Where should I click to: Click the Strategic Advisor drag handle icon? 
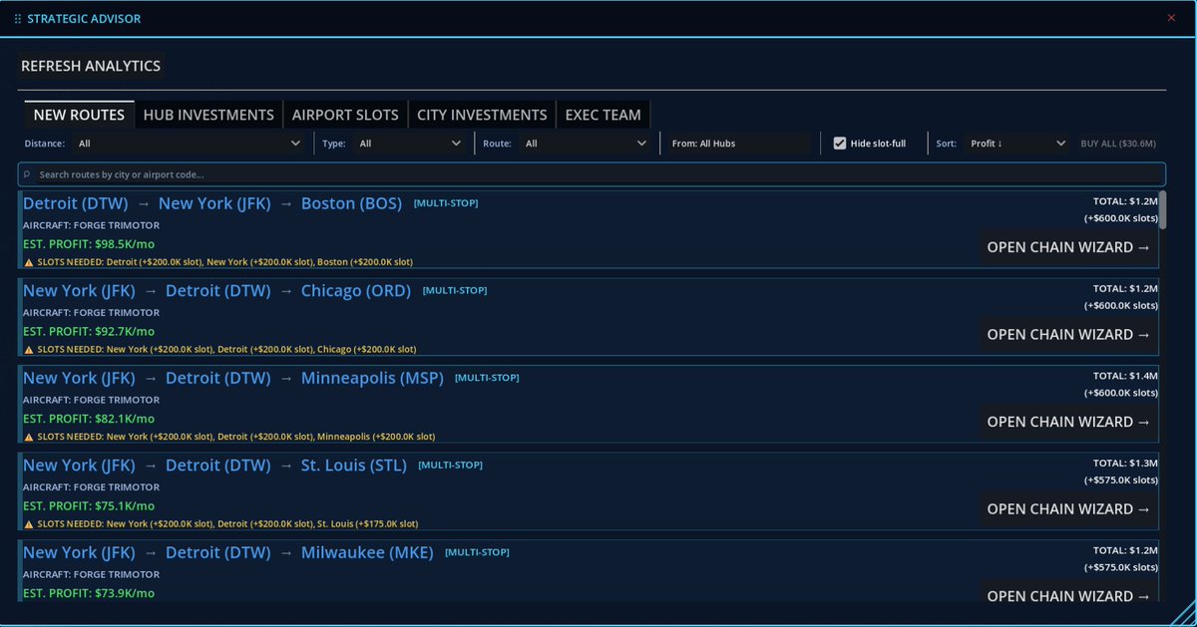[18, 19]
